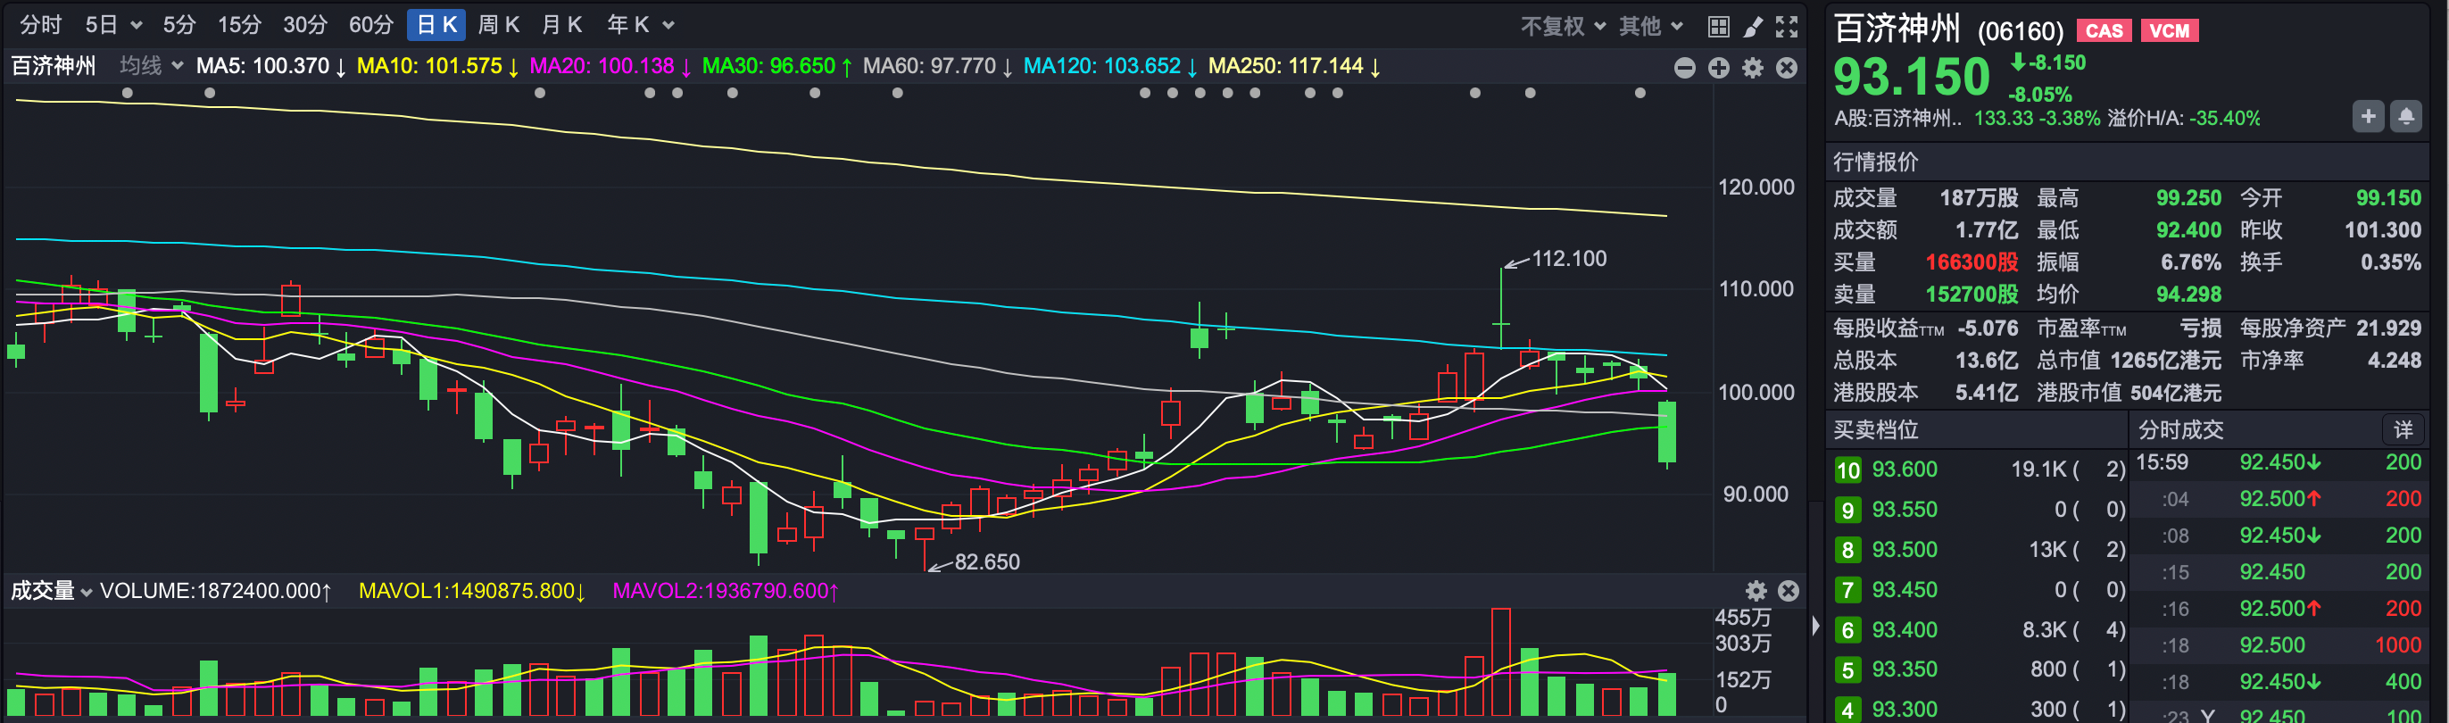2449x723 pixels.
Task: Switch to the 15分 interval tab
Action: (239, 25)
